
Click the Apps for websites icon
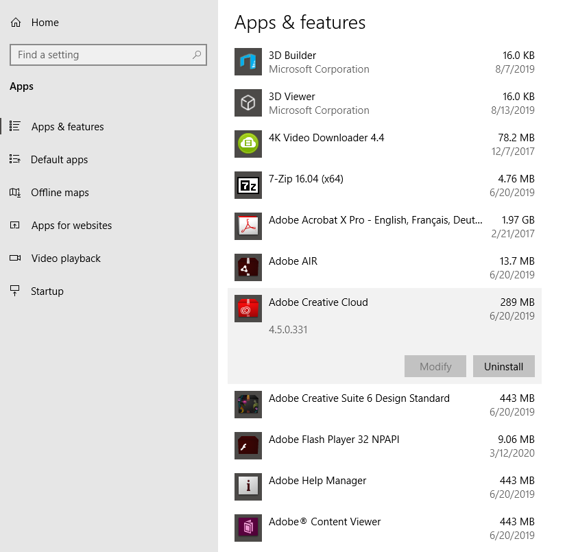coord(15,225)
